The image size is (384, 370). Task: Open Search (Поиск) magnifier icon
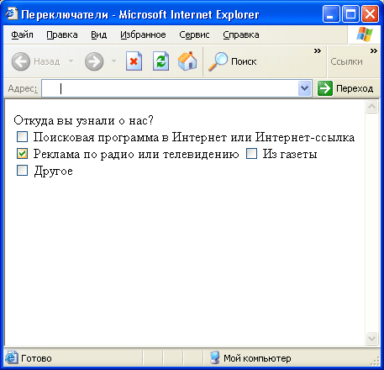[x=218, y=61]
